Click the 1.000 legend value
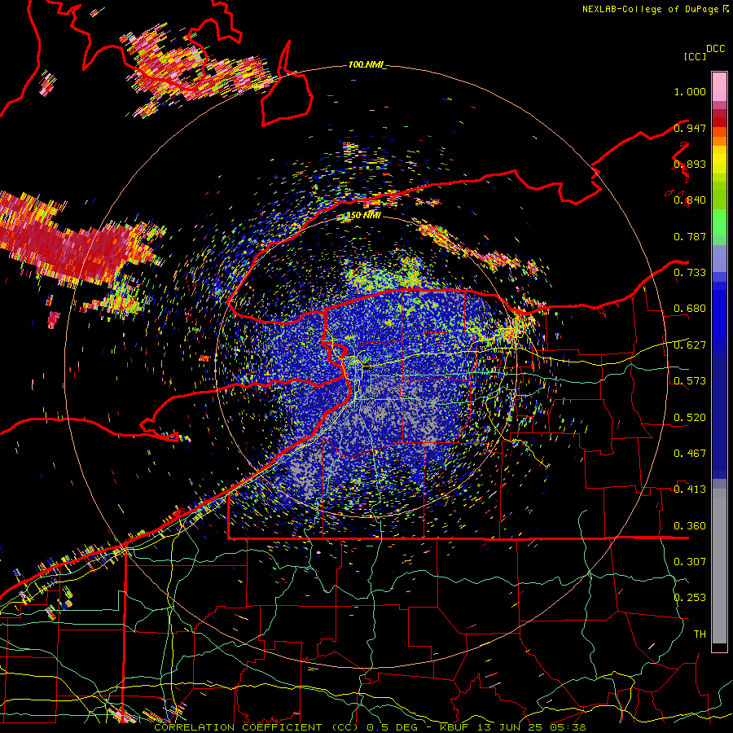 point(690,91)
